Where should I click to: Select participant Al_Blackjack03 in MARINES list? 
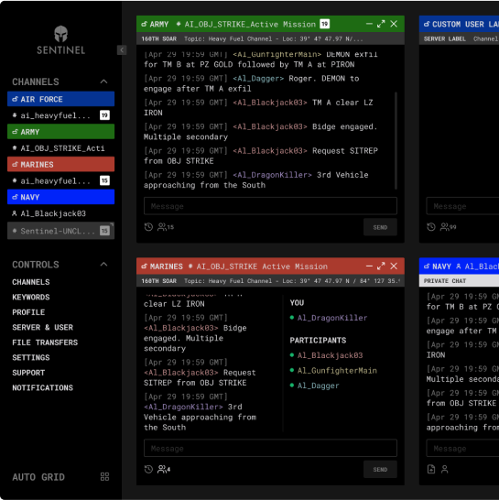[330, 355]
